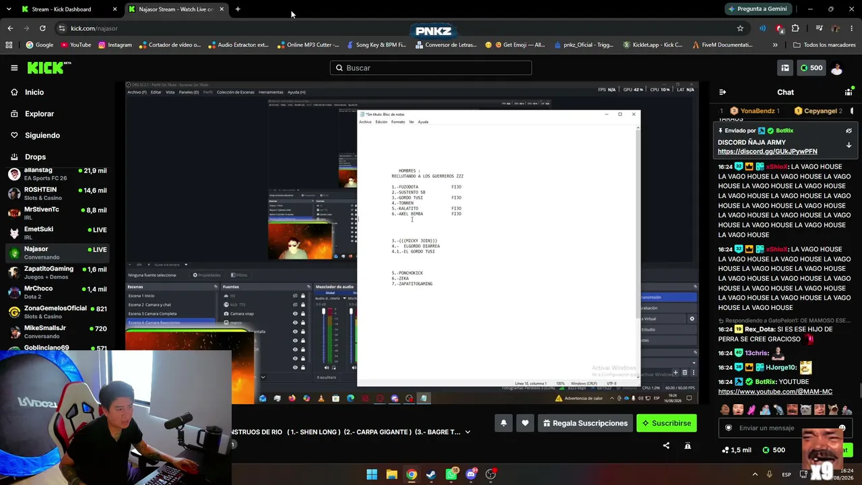Open Discord from the taskbar
The width and height of the screenshot is (862, 485).
(x=471, y=474)
